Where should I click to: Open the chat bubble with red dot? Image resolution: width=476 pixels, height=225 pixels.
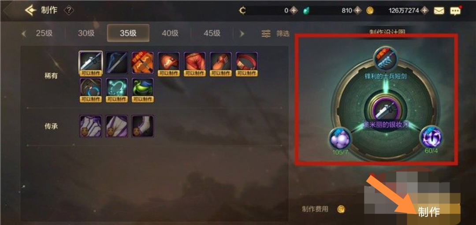(455, 11)
